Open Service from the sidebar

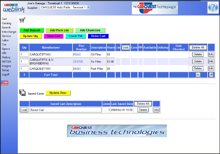click(x=6, y=36)
